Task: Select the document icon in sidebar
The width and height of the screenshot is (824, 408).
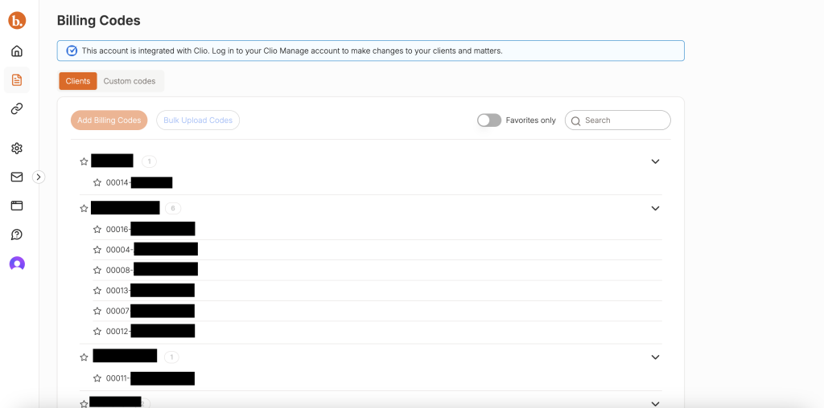Action: click(x=17, y=80)
